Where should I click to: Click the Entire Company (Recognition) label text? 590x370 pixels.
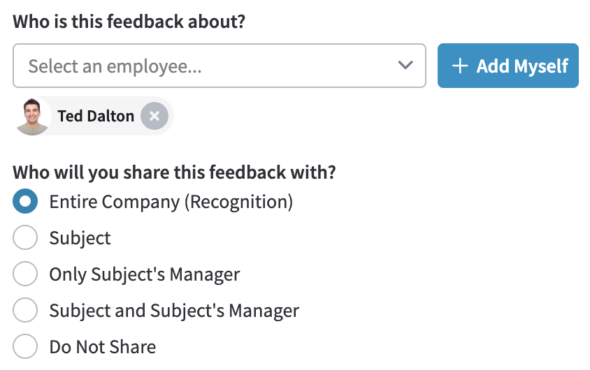pyautogui.click(x=171, y=202)
